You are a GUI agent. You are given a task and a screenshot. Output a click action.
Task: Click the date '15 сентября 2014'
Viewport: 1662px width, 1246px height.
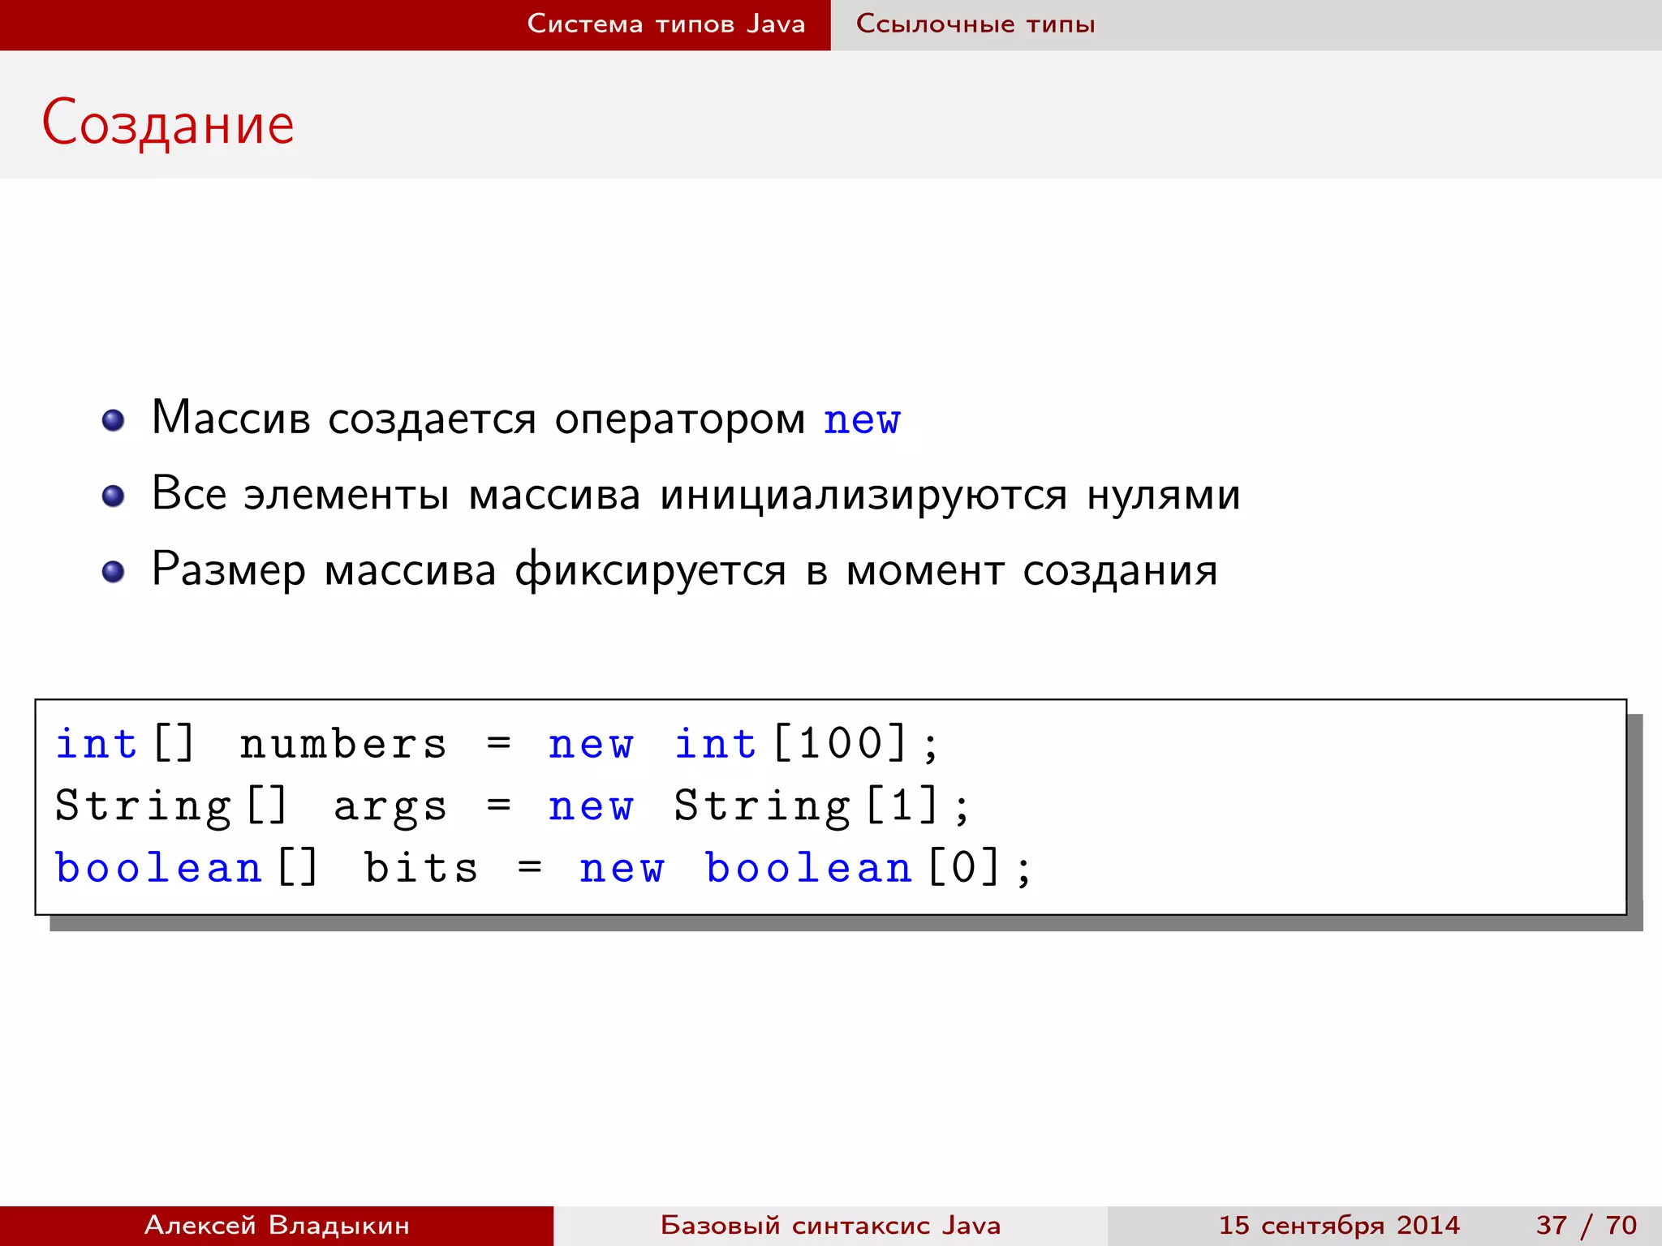[x=1339, y=1225]
